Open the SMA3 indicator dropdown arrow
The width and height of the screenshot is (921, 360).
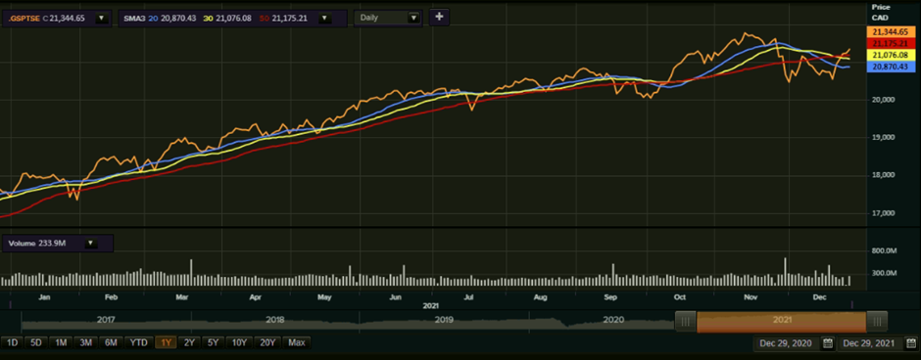324,19
